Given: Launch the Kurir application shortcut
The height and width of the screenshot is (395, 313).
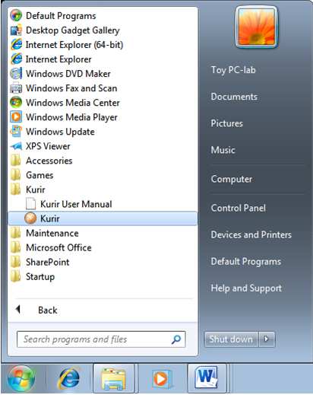Looking at the screenshot, I should tap(103, 218).
